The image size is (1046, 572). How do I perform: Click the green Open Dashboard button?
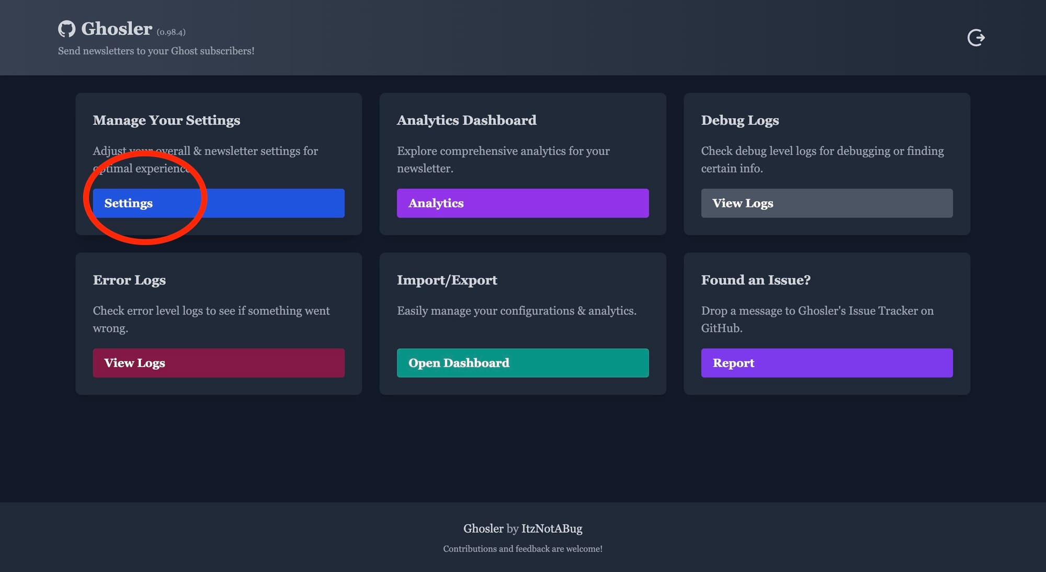pos(522,363)
